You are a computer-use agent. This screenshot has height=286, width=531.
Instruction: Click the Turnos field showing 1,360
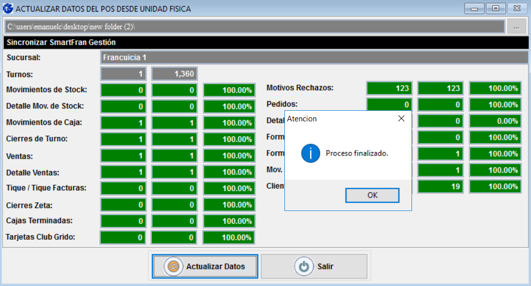pos(174,74)
